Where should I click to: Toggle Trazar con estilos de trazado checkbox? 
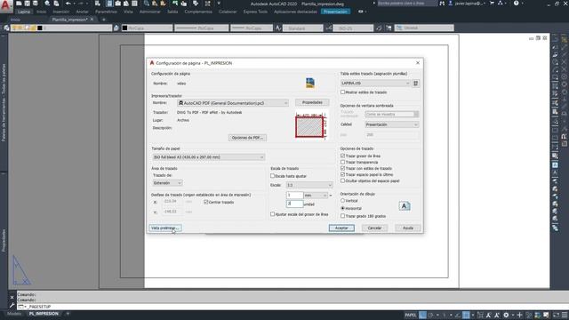pyautogui.click(x=342, y=168)
